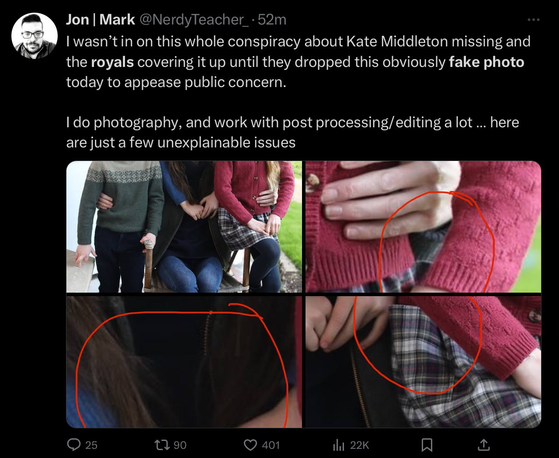Click the 22K views count
The image size is (559, 458).
360,445
